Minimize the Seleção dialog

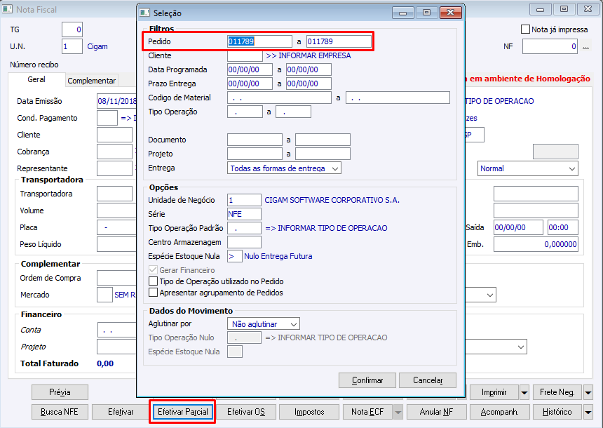[403, 13]
